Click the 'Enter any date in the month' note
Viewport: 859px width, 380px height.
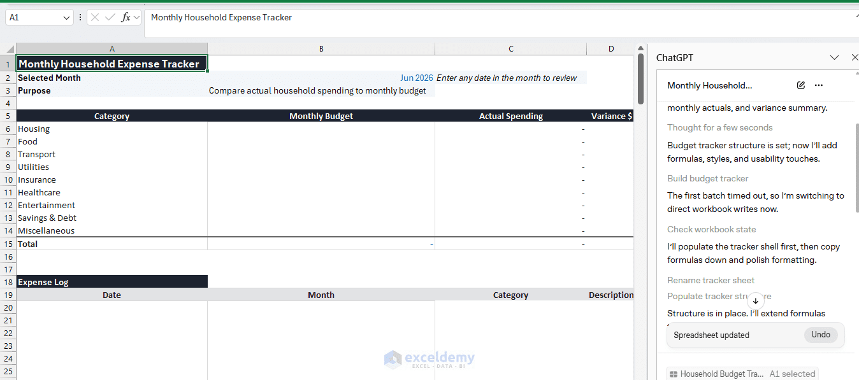(507, 78)
